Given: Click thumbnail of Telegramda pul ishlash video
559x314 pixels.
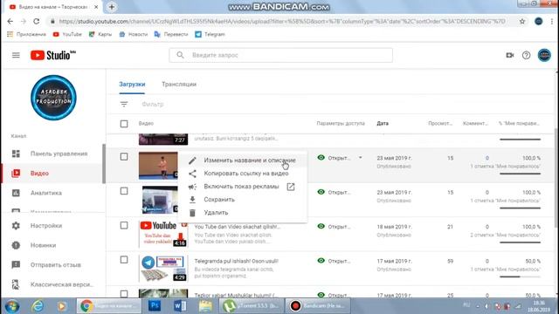Looking at the screenshot, I should pos(163,268).
